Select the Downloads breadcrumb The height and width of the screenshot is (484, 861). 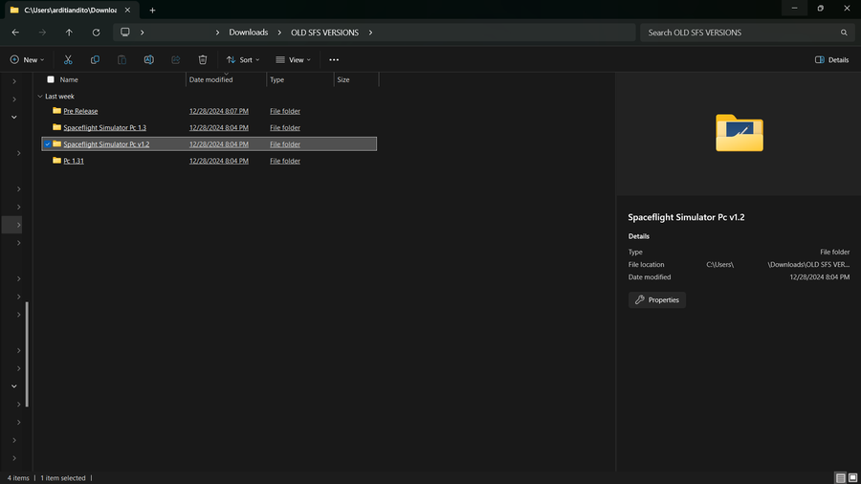click(248, 33)
